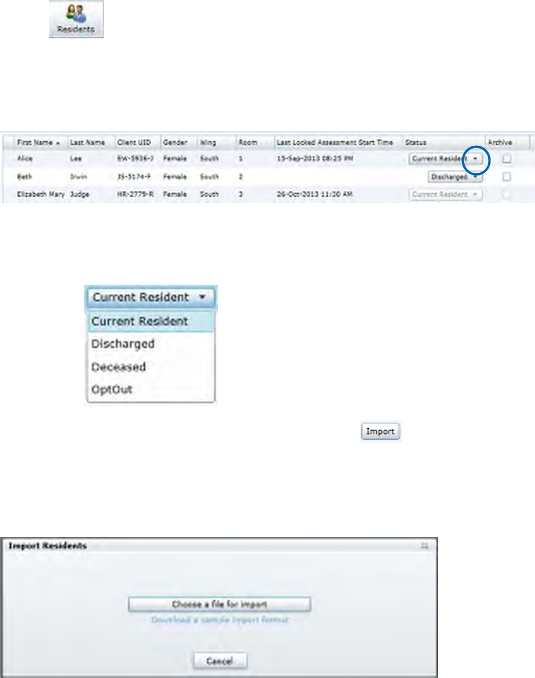Select Discharged in the status list
This screenshot has height=678, width=535.
(151, 344)
